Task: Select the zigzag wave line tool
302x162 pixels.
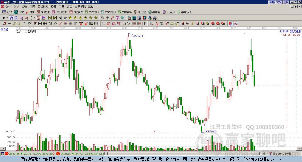Action: pos(129,24)
